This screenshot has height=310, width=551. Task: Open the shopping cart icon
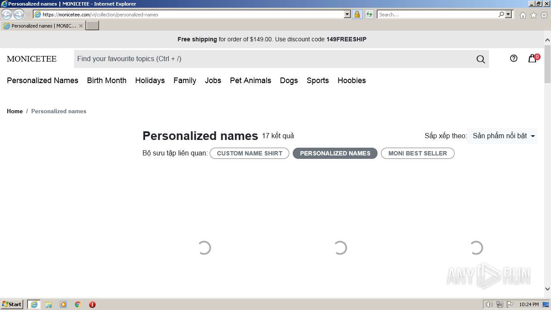click(533, 59)
